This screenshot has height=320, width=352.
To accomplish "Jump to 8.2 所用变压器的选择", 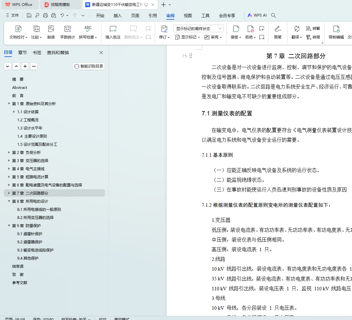I will (x=35, y=217).
